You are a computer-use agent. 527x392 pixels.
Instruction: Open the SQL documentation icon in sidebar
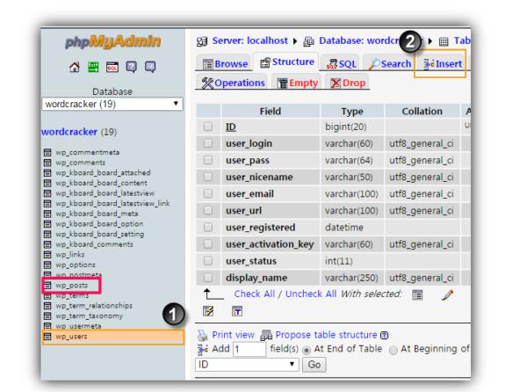click(x=150, y=67)
